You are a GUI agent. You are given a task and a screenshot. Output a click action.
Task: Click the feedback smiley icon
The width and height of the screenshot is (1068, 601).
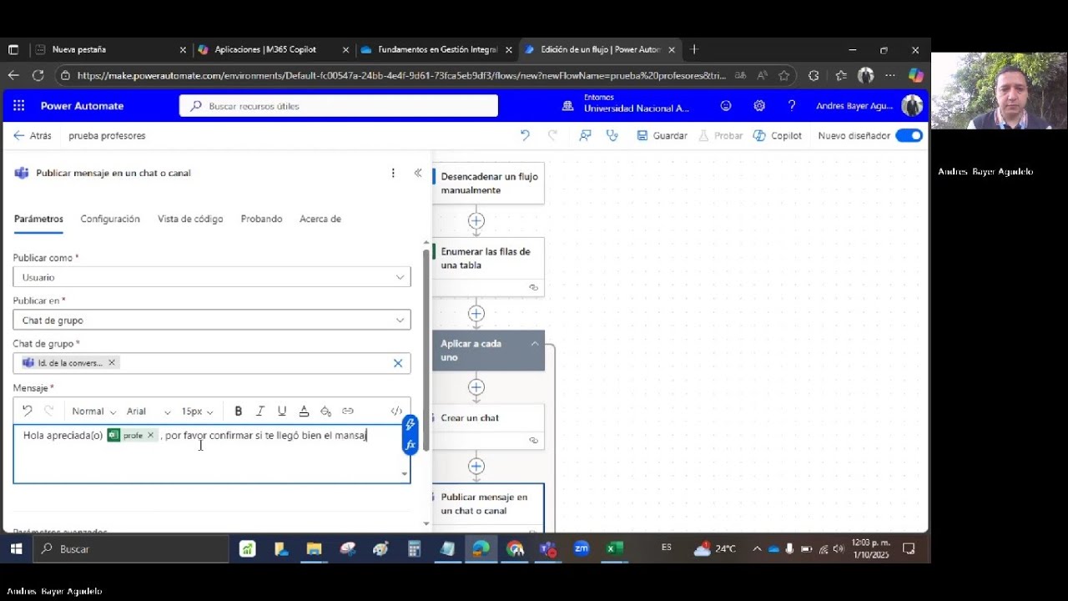(x=726, y=106)
